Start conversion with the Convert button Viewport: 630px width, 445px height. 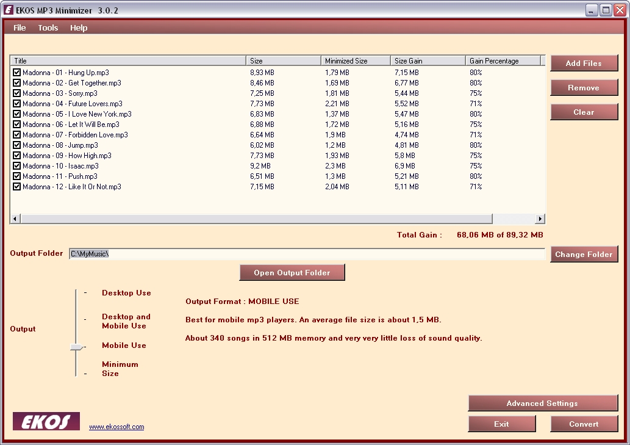coord(584,424)
